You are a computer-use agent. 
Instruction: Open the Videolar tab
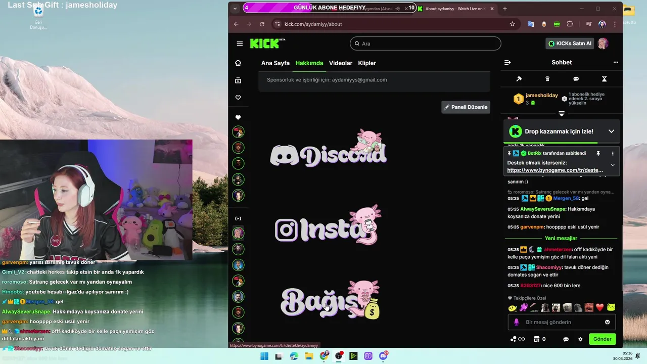[341, 63]
